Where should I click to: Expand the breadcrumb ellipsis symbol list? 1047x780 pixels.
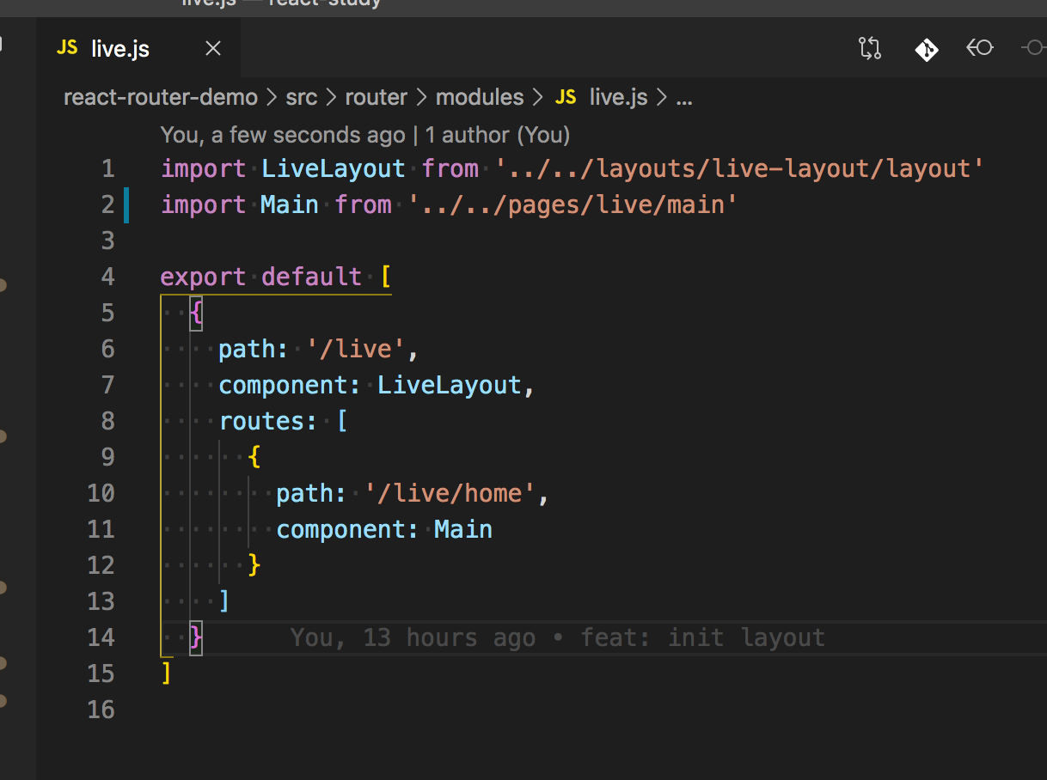pos(684,100)
